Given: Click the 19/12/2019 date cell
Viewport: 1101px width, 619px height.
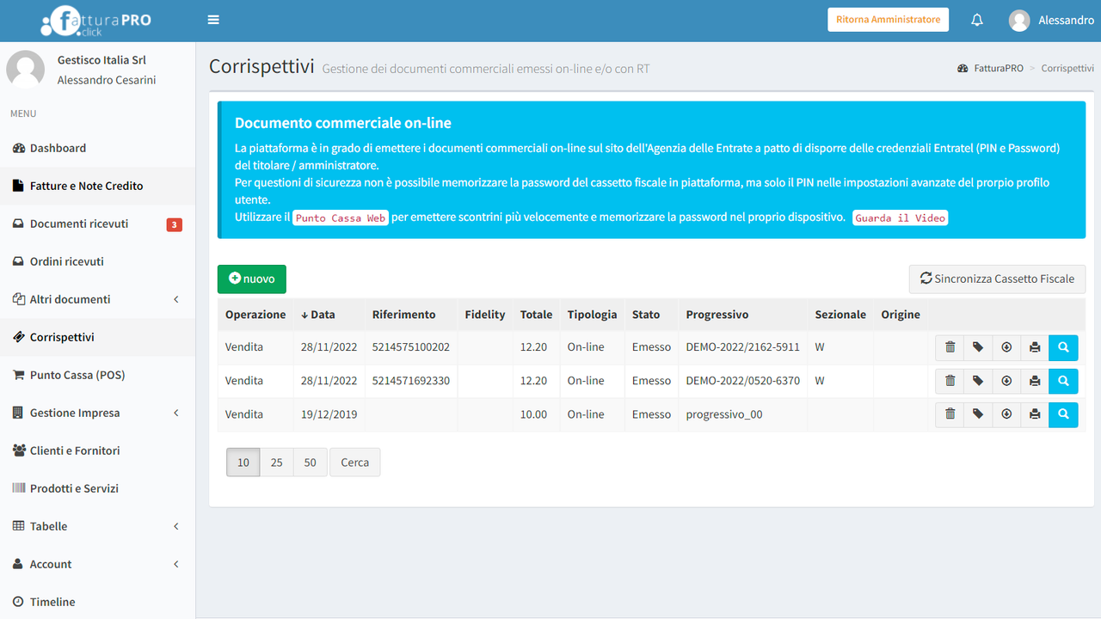Looking at the screenshot, I should pos(329,414).
